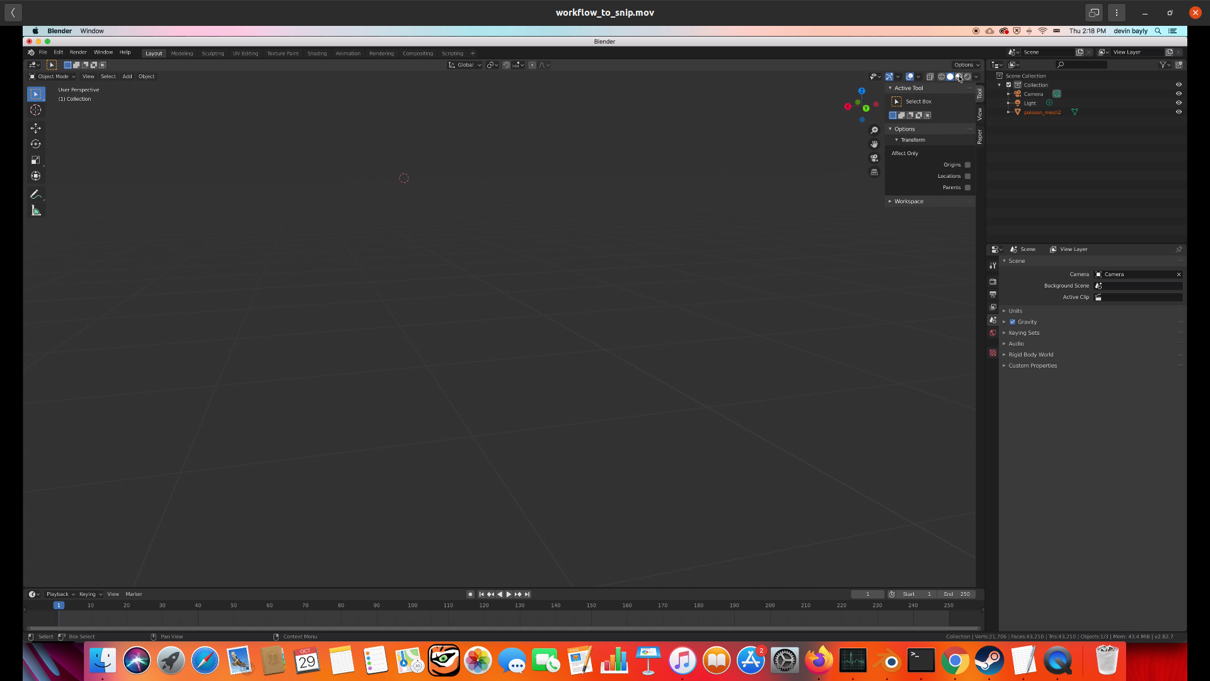Switch to the Modeling workspace tab
Image resolution: width=1210 pixels, height=681 pixels.
(x=181, y=54)
